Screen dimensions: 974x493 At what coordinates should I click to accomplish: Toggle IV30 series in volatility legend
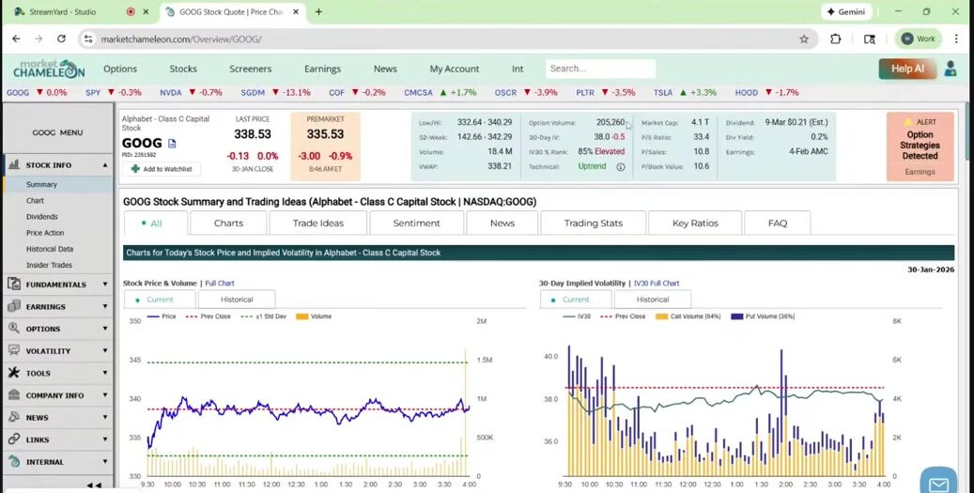pyautogui.click(x=576, y=316)
